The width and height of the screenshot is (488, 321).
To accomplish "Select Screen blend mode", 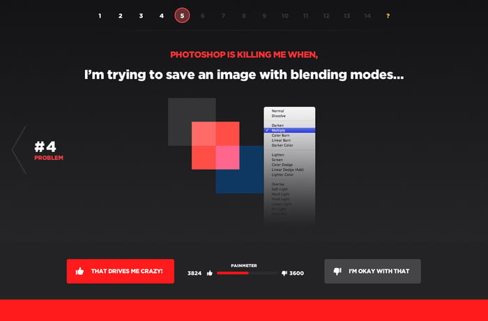I will 277,160.
